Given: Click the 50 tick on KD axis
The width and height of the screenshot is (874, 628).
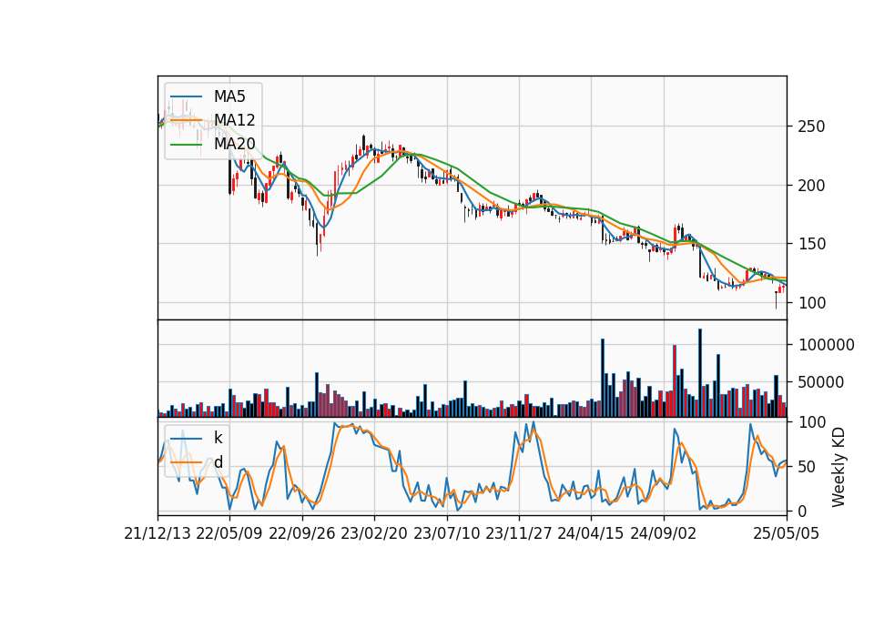Looking at the screenshot, I should (x=805, y=466).
